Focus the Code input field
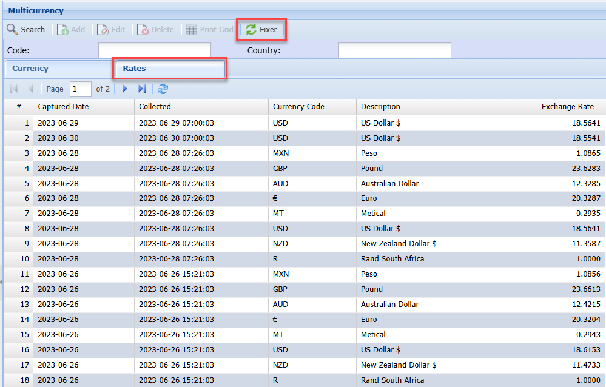Viewport: 606px width, 387px height. [154, 50]
